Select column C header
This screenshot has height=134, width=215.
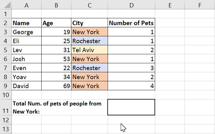pyautogui.click(x=89, y=5)
